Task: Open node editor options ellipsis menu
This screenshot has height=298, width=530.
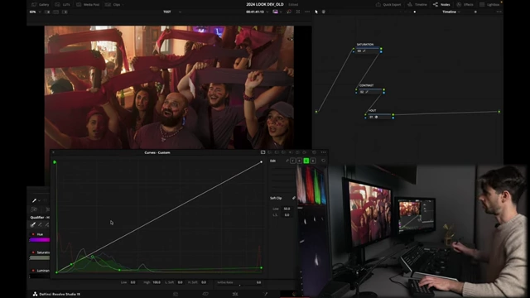Action: click(499, 12)
